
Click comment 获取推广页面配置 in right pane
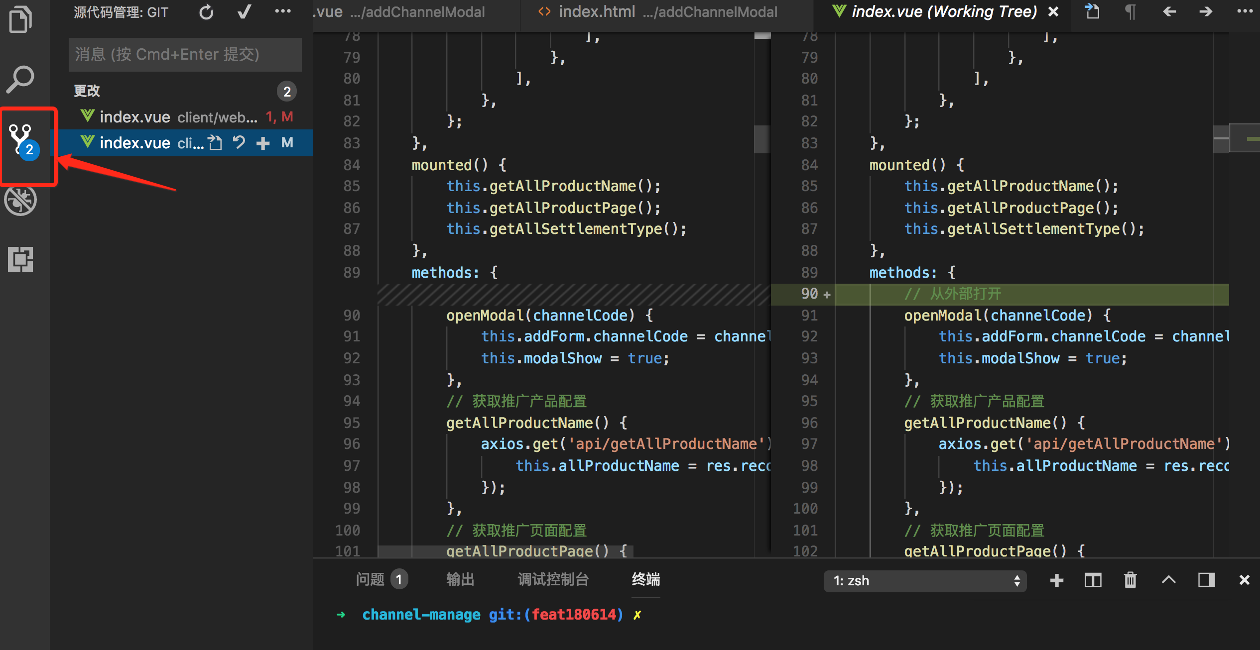[x=974, y=530]
